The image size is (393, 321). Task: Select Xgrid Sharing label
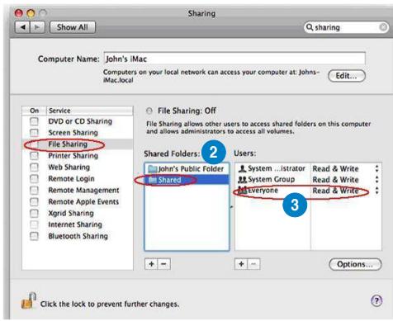(x=71, y=213)
